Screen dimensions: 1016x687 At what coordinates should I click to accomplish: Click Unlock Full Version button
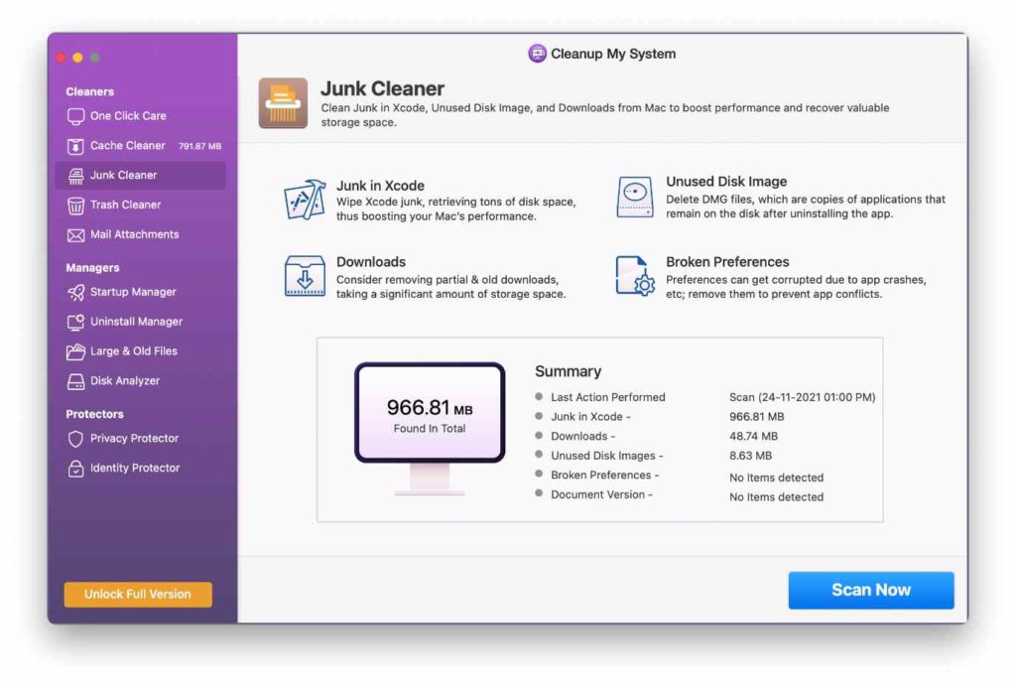(x=138, y=594)
